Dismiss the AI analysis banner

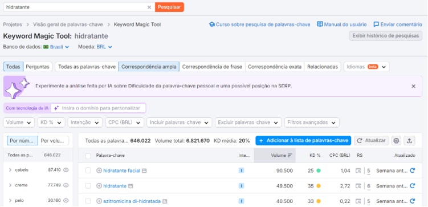413,86
